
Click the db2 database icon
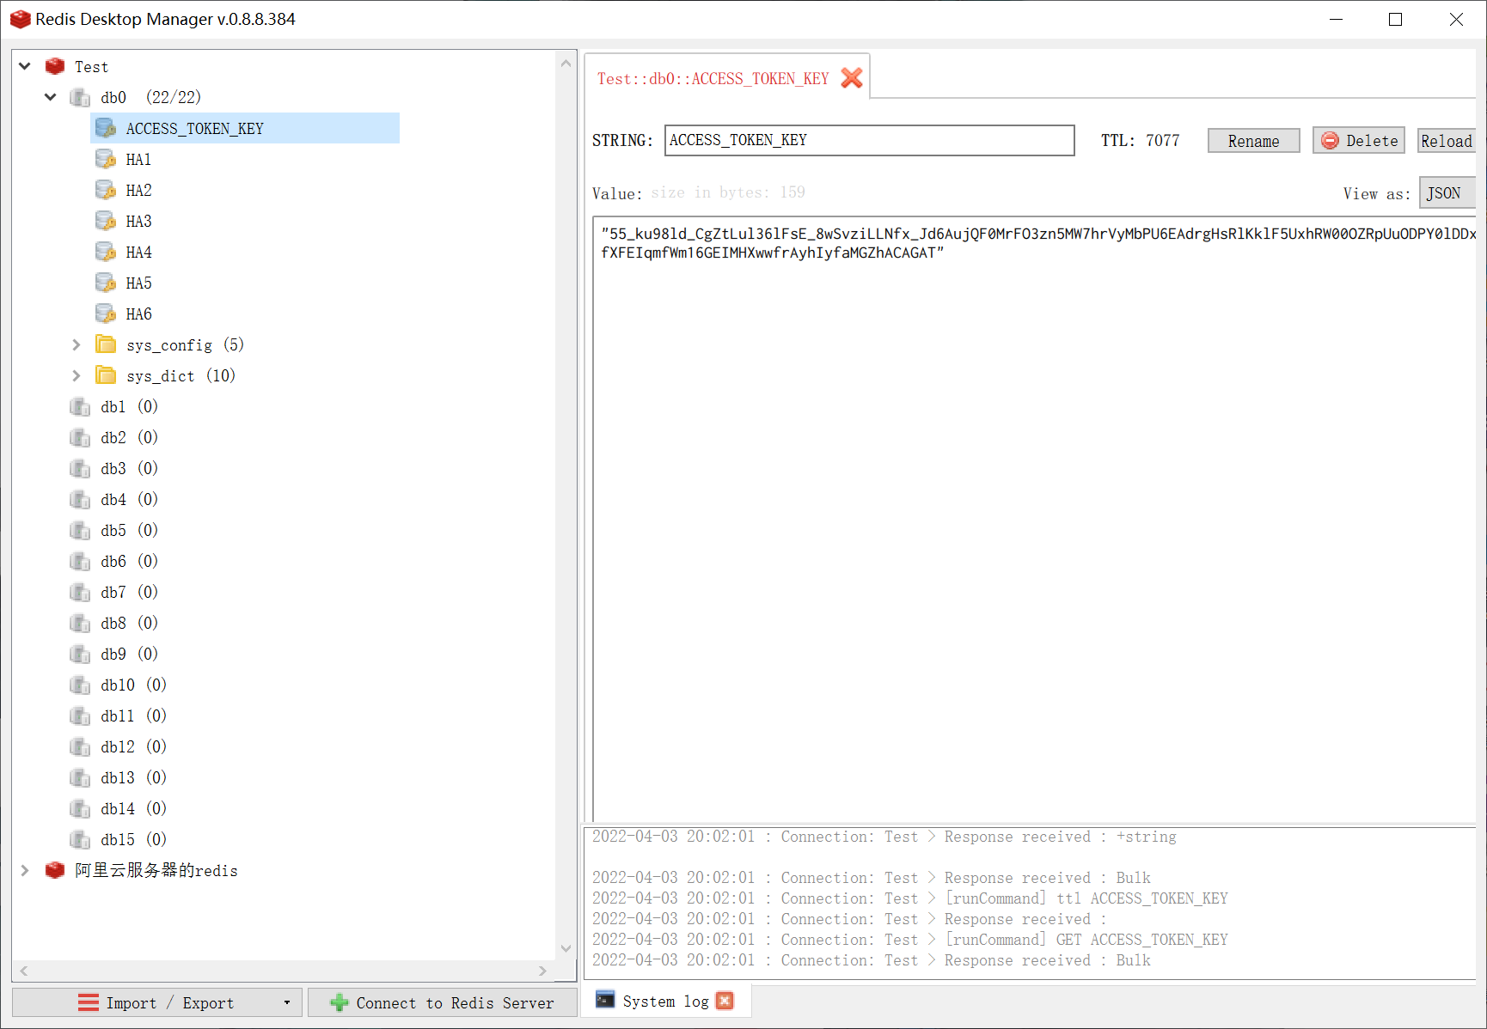[x=80, y=437]
